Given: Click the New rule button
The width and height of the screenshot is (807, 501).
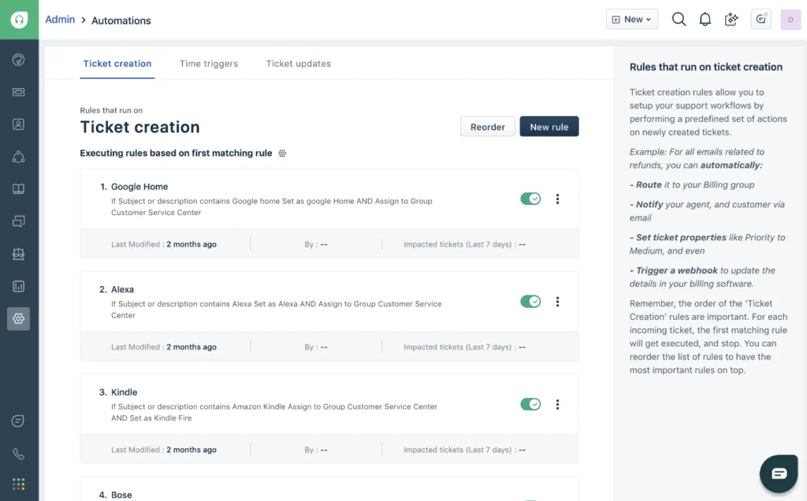Looking at the screenshot, I should tap(549, 127).
